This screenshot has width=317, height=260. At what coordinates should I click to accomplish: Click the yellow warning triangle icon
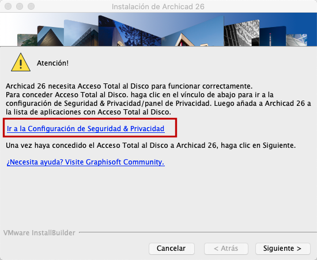pyautogui.click(x=21, y=63)
